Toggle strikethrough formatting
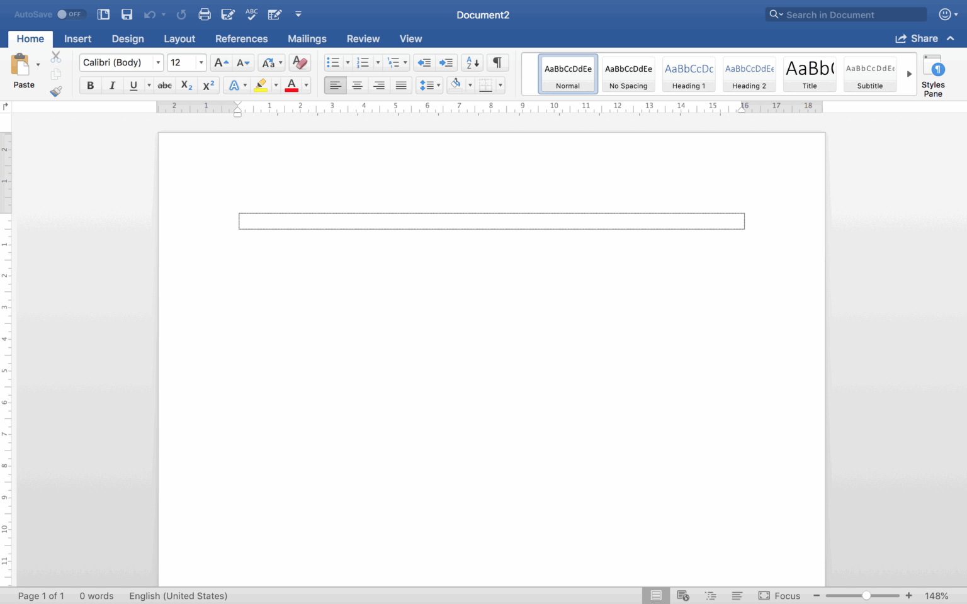Image resolution: width=967 pixels, height=604 pixels. (164, 85)
